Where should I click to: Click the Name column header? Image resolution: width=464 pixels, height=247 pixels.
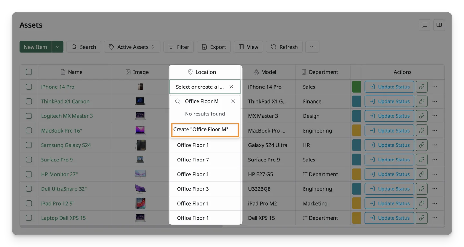[74, 72]
